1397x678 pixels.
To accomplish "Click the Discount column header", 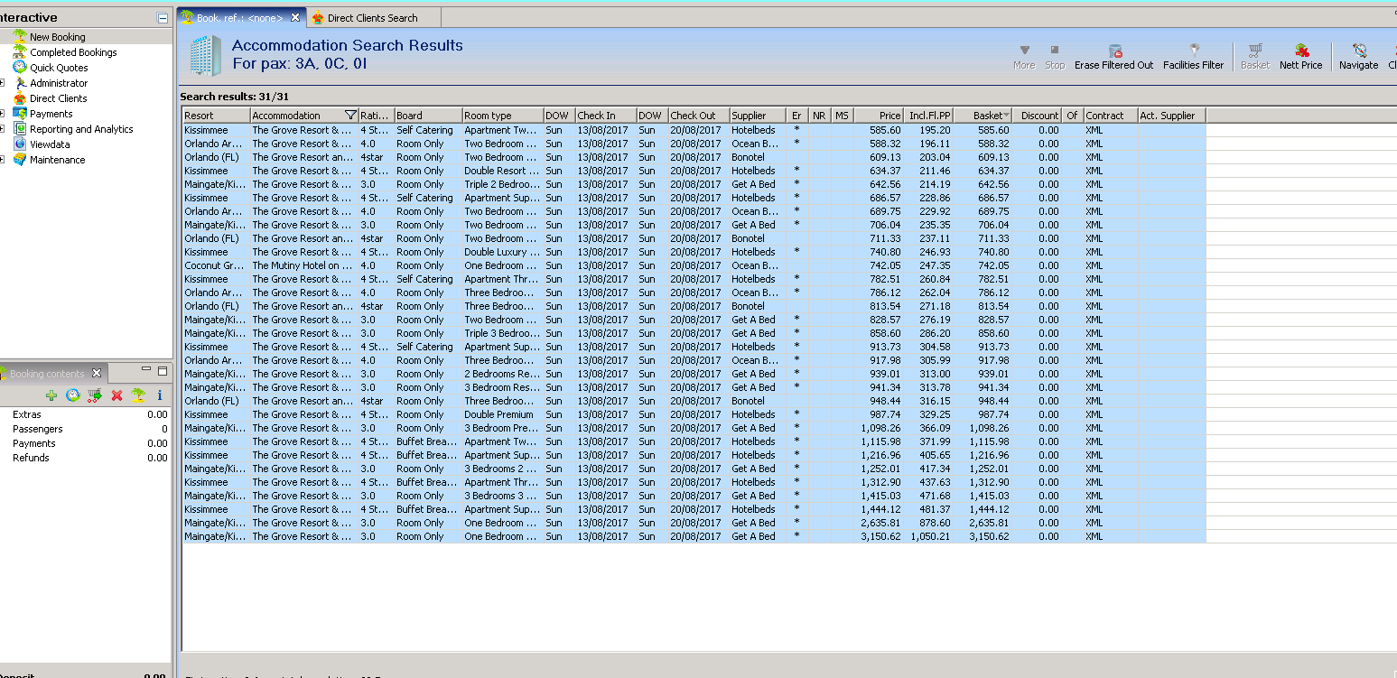I will point(1038,116).
